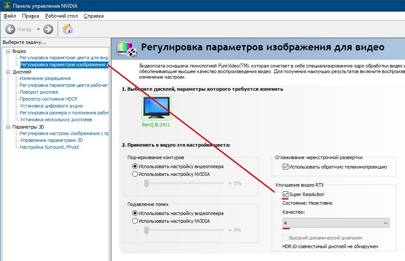Select video player setting for Подавление помех
The height and width of the screenshot is (261, 405).
click(135, 213)
